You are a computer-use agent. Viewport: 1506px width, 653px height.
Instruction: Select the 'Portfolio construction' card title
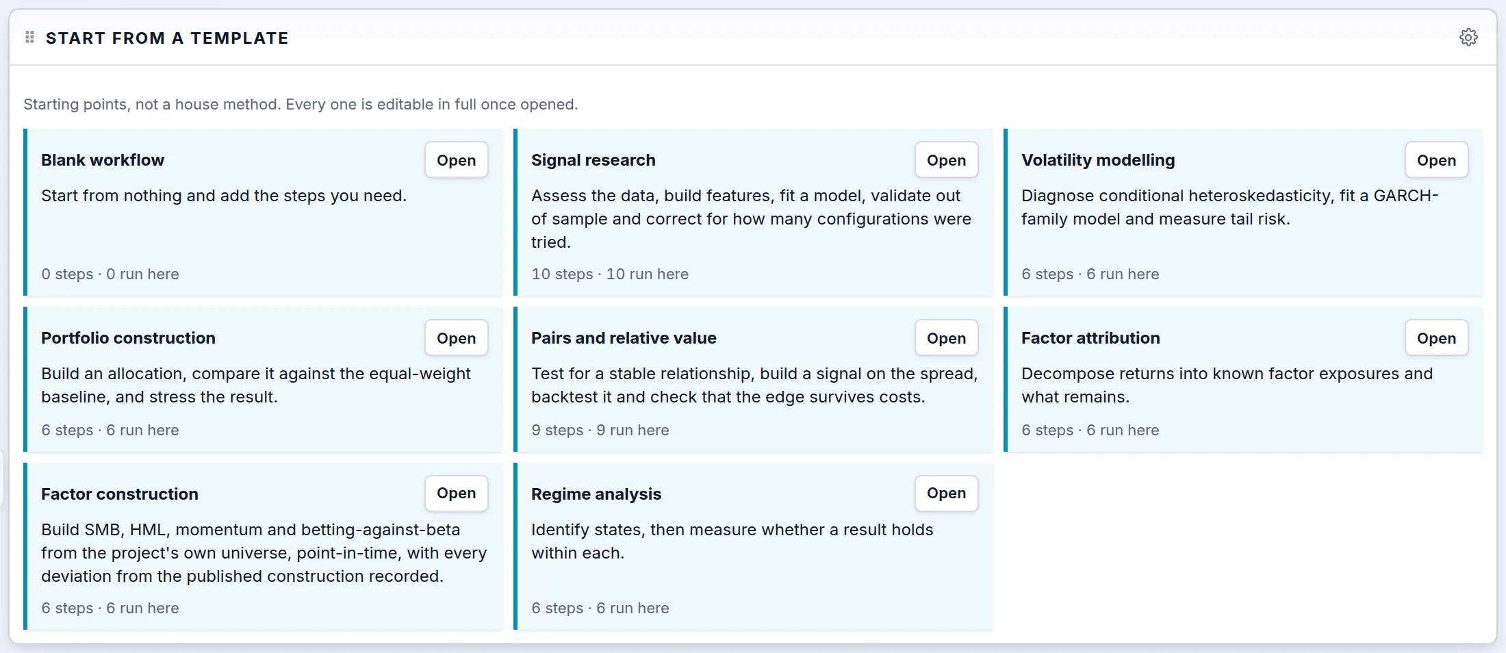point(128,338)
